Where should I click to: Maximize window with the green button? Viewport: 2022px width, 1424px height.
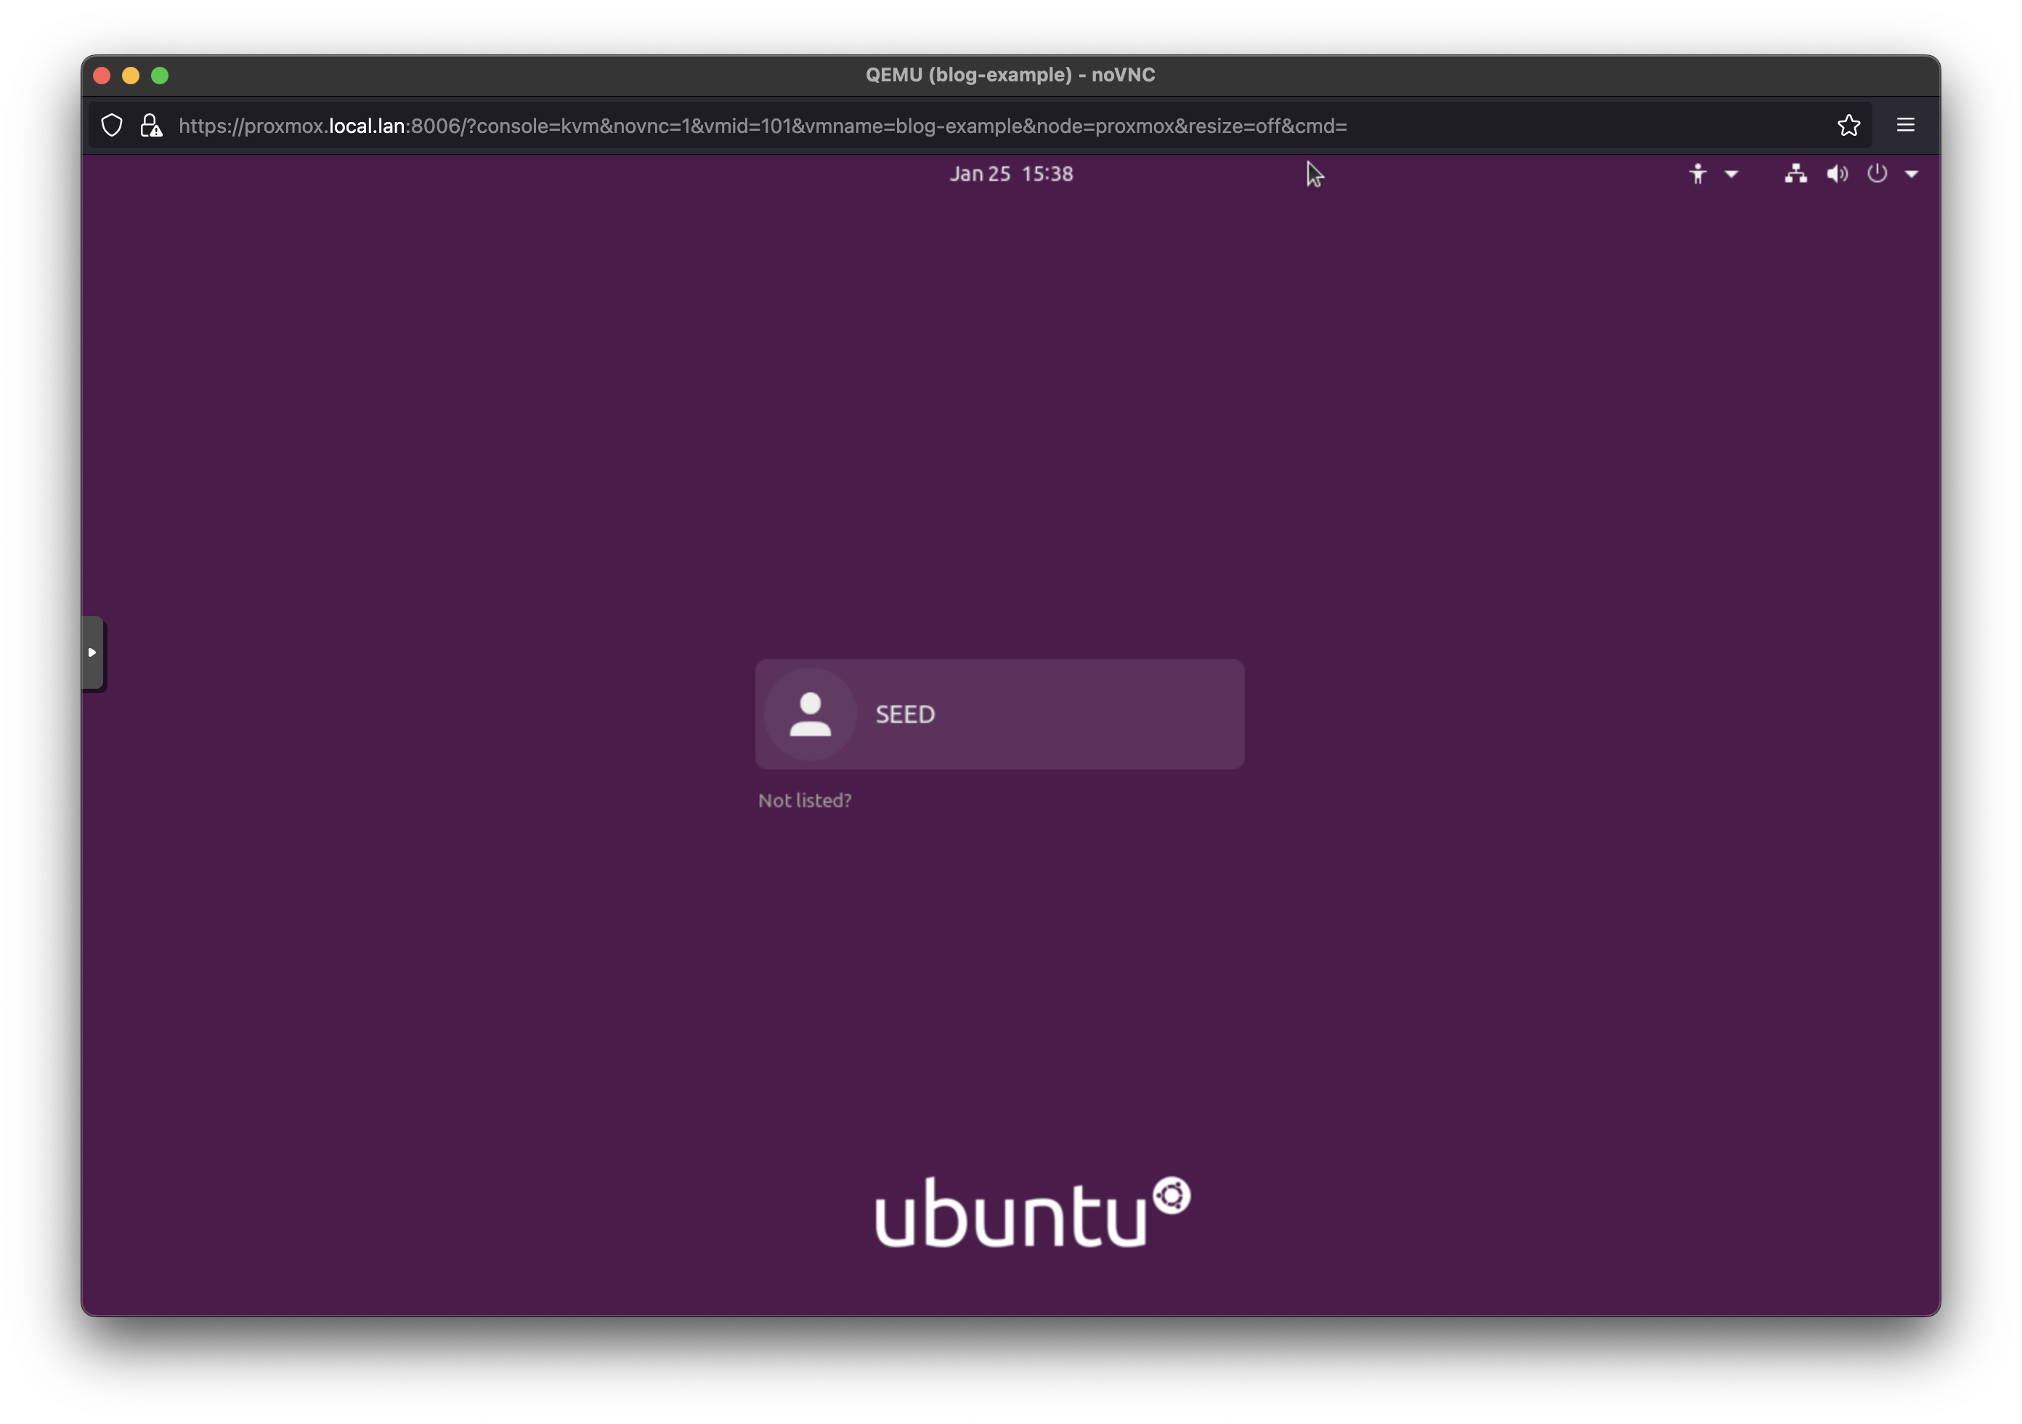(159, 76)
